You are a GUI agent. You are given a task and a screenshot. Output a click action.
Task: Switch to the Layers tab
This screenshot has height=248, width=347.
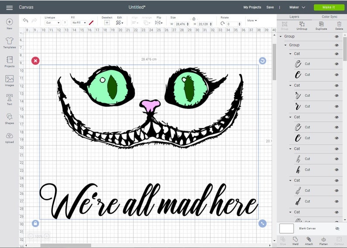pyautogui.click(x=294, y=17)
